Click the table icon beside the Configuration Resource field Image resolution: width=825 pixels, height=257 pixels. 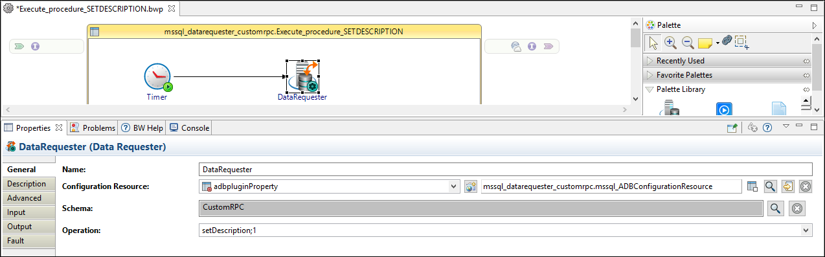coord(752,186)
